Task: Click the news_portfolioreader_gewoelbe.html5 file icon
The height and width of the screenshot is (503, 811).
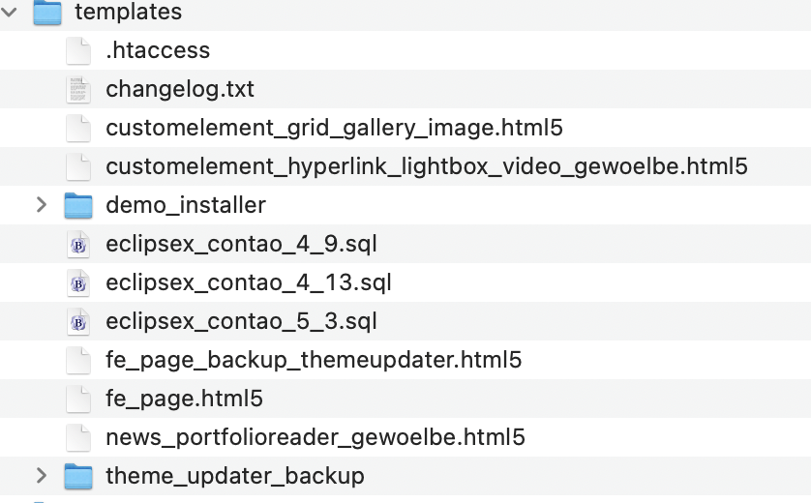Action: pyautogui.click(x=78, y=437)
